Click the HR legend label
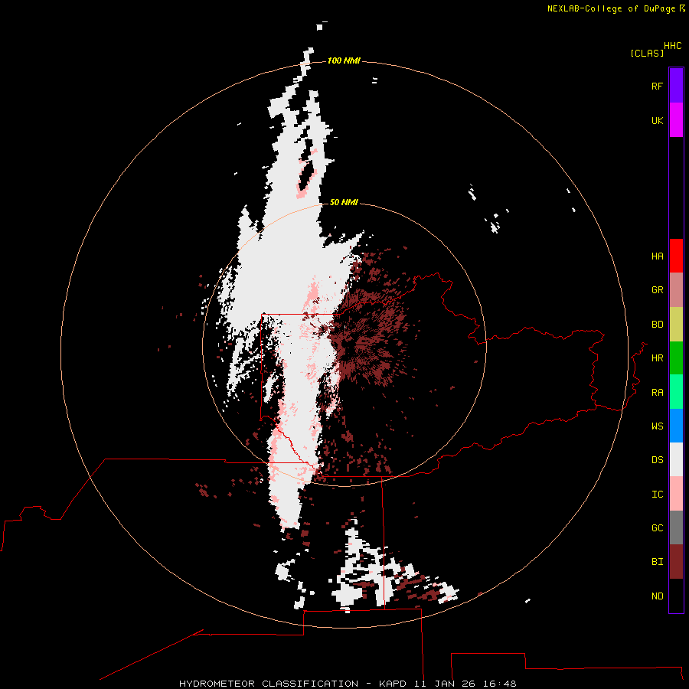 [657, 358]
